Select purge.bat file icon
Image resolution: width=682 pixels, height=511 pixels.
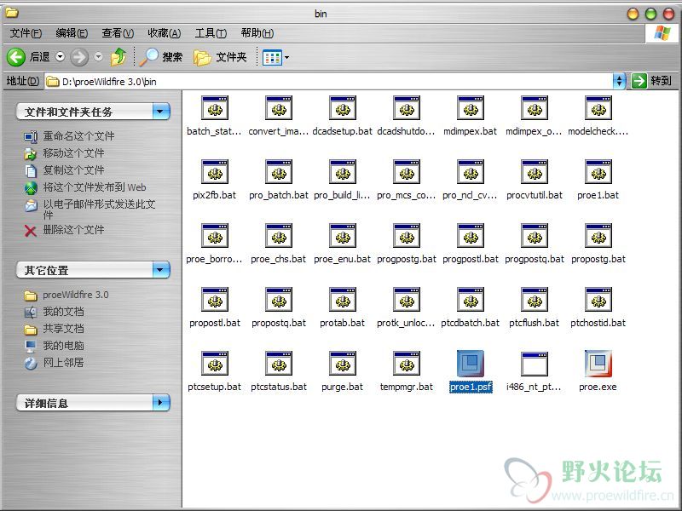pos(343,364)
